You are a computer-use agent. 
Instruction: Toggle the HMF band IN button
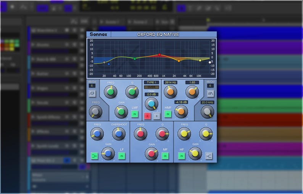(168, 114)
